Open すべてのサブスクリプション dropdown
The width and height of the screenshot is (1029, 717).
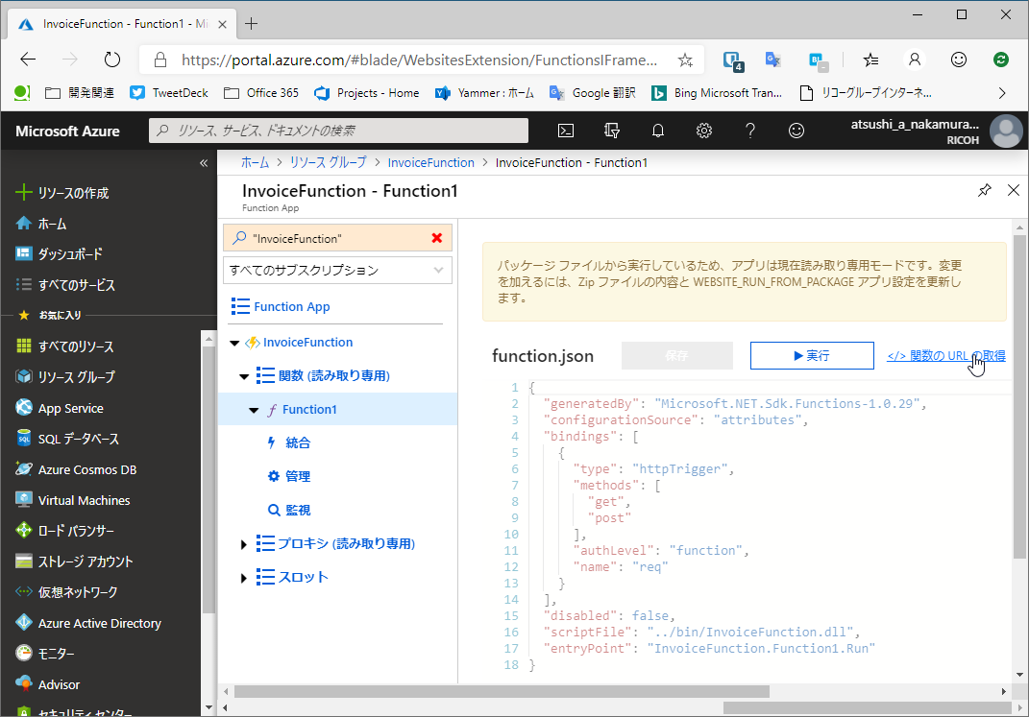[337, 270]
